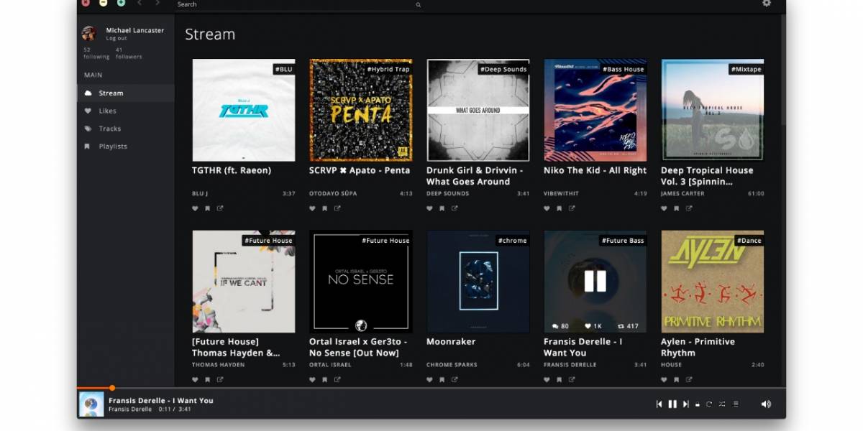
Task: Open Deep Tropical House external link icon
Action: 689,208
